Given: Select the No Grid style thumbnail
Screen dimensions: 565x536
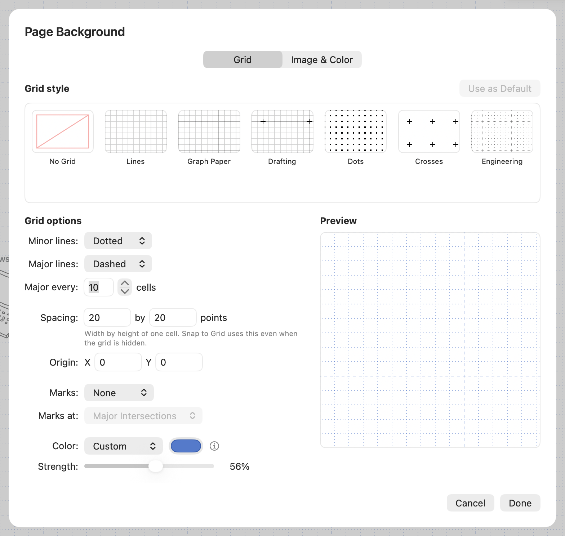Looking at the screenshot, I should pyautogui.click(x=63, y=131).
